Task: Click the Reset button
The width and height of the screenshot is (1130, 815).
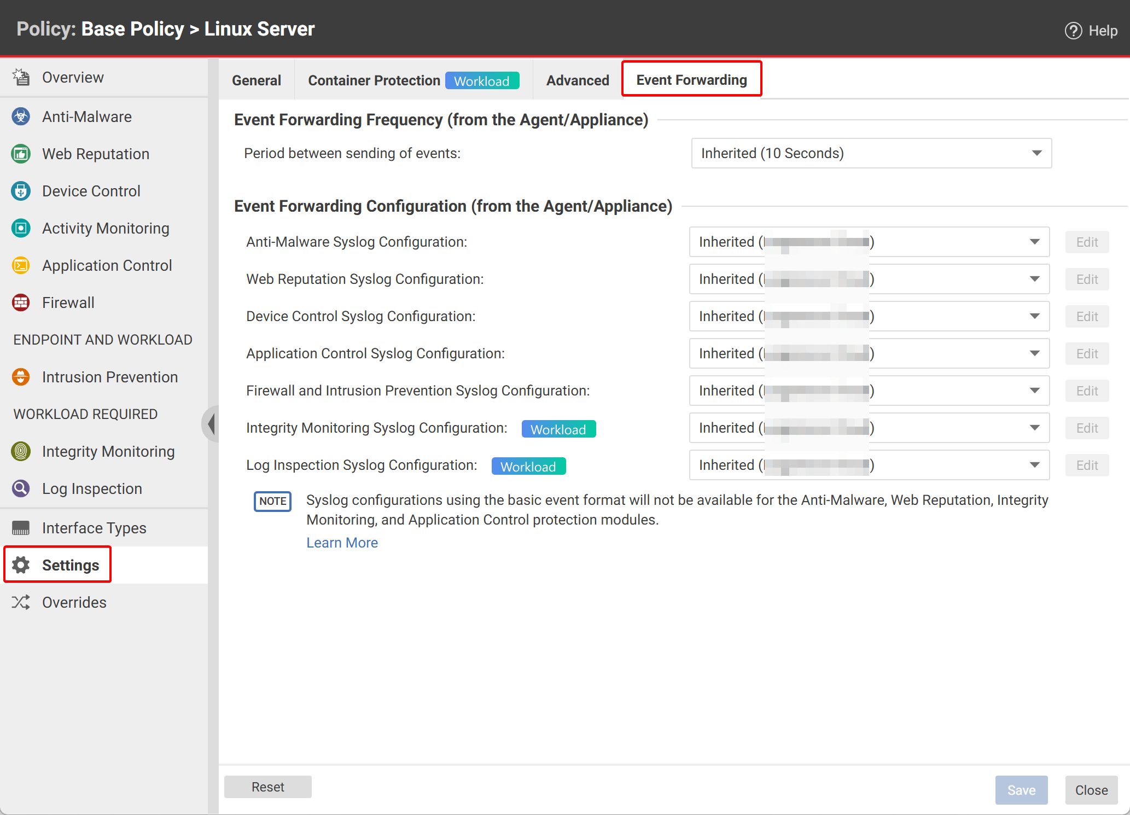Action: (269, 788)
